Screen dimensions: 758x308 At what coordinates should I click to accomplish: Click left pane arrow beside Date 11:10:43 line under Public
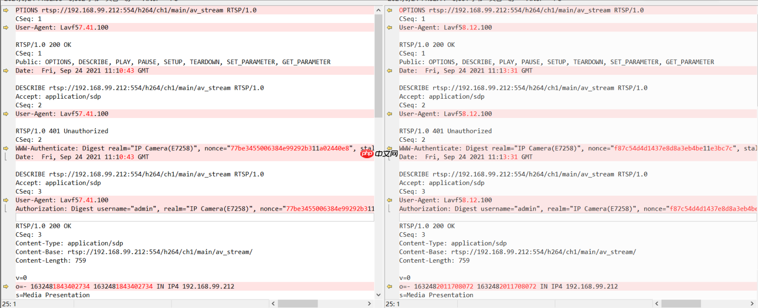[x=6, y=71]
